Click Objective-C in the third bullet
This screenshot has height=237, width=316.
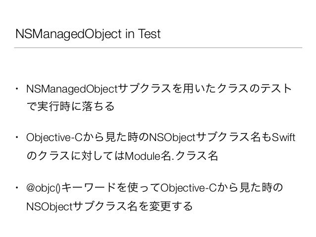click(188, 188)
